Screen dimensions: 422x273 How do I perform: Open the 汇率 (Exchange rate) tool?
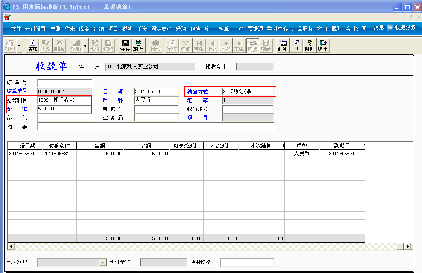pyautogui.click(x=282, y=46)
